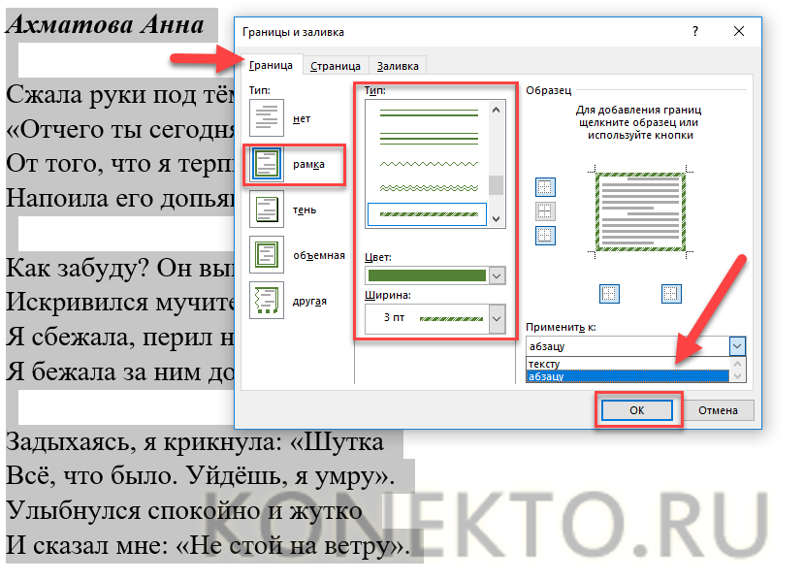Viewport: 804px width, 581px height.
Task: Toggle the top border button in preview
Action: point(545,187)
